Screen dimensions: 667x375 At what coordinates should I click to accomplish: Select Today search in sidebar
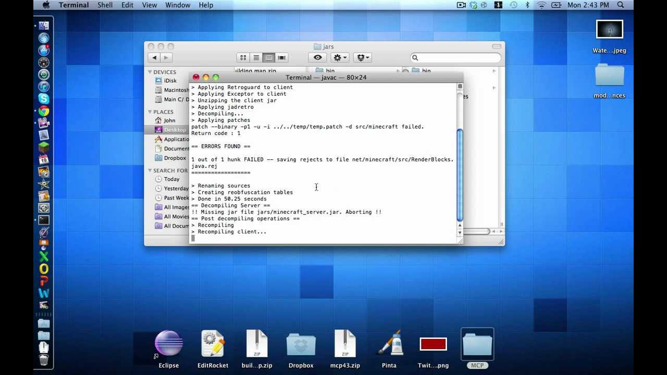pos(167,179)
